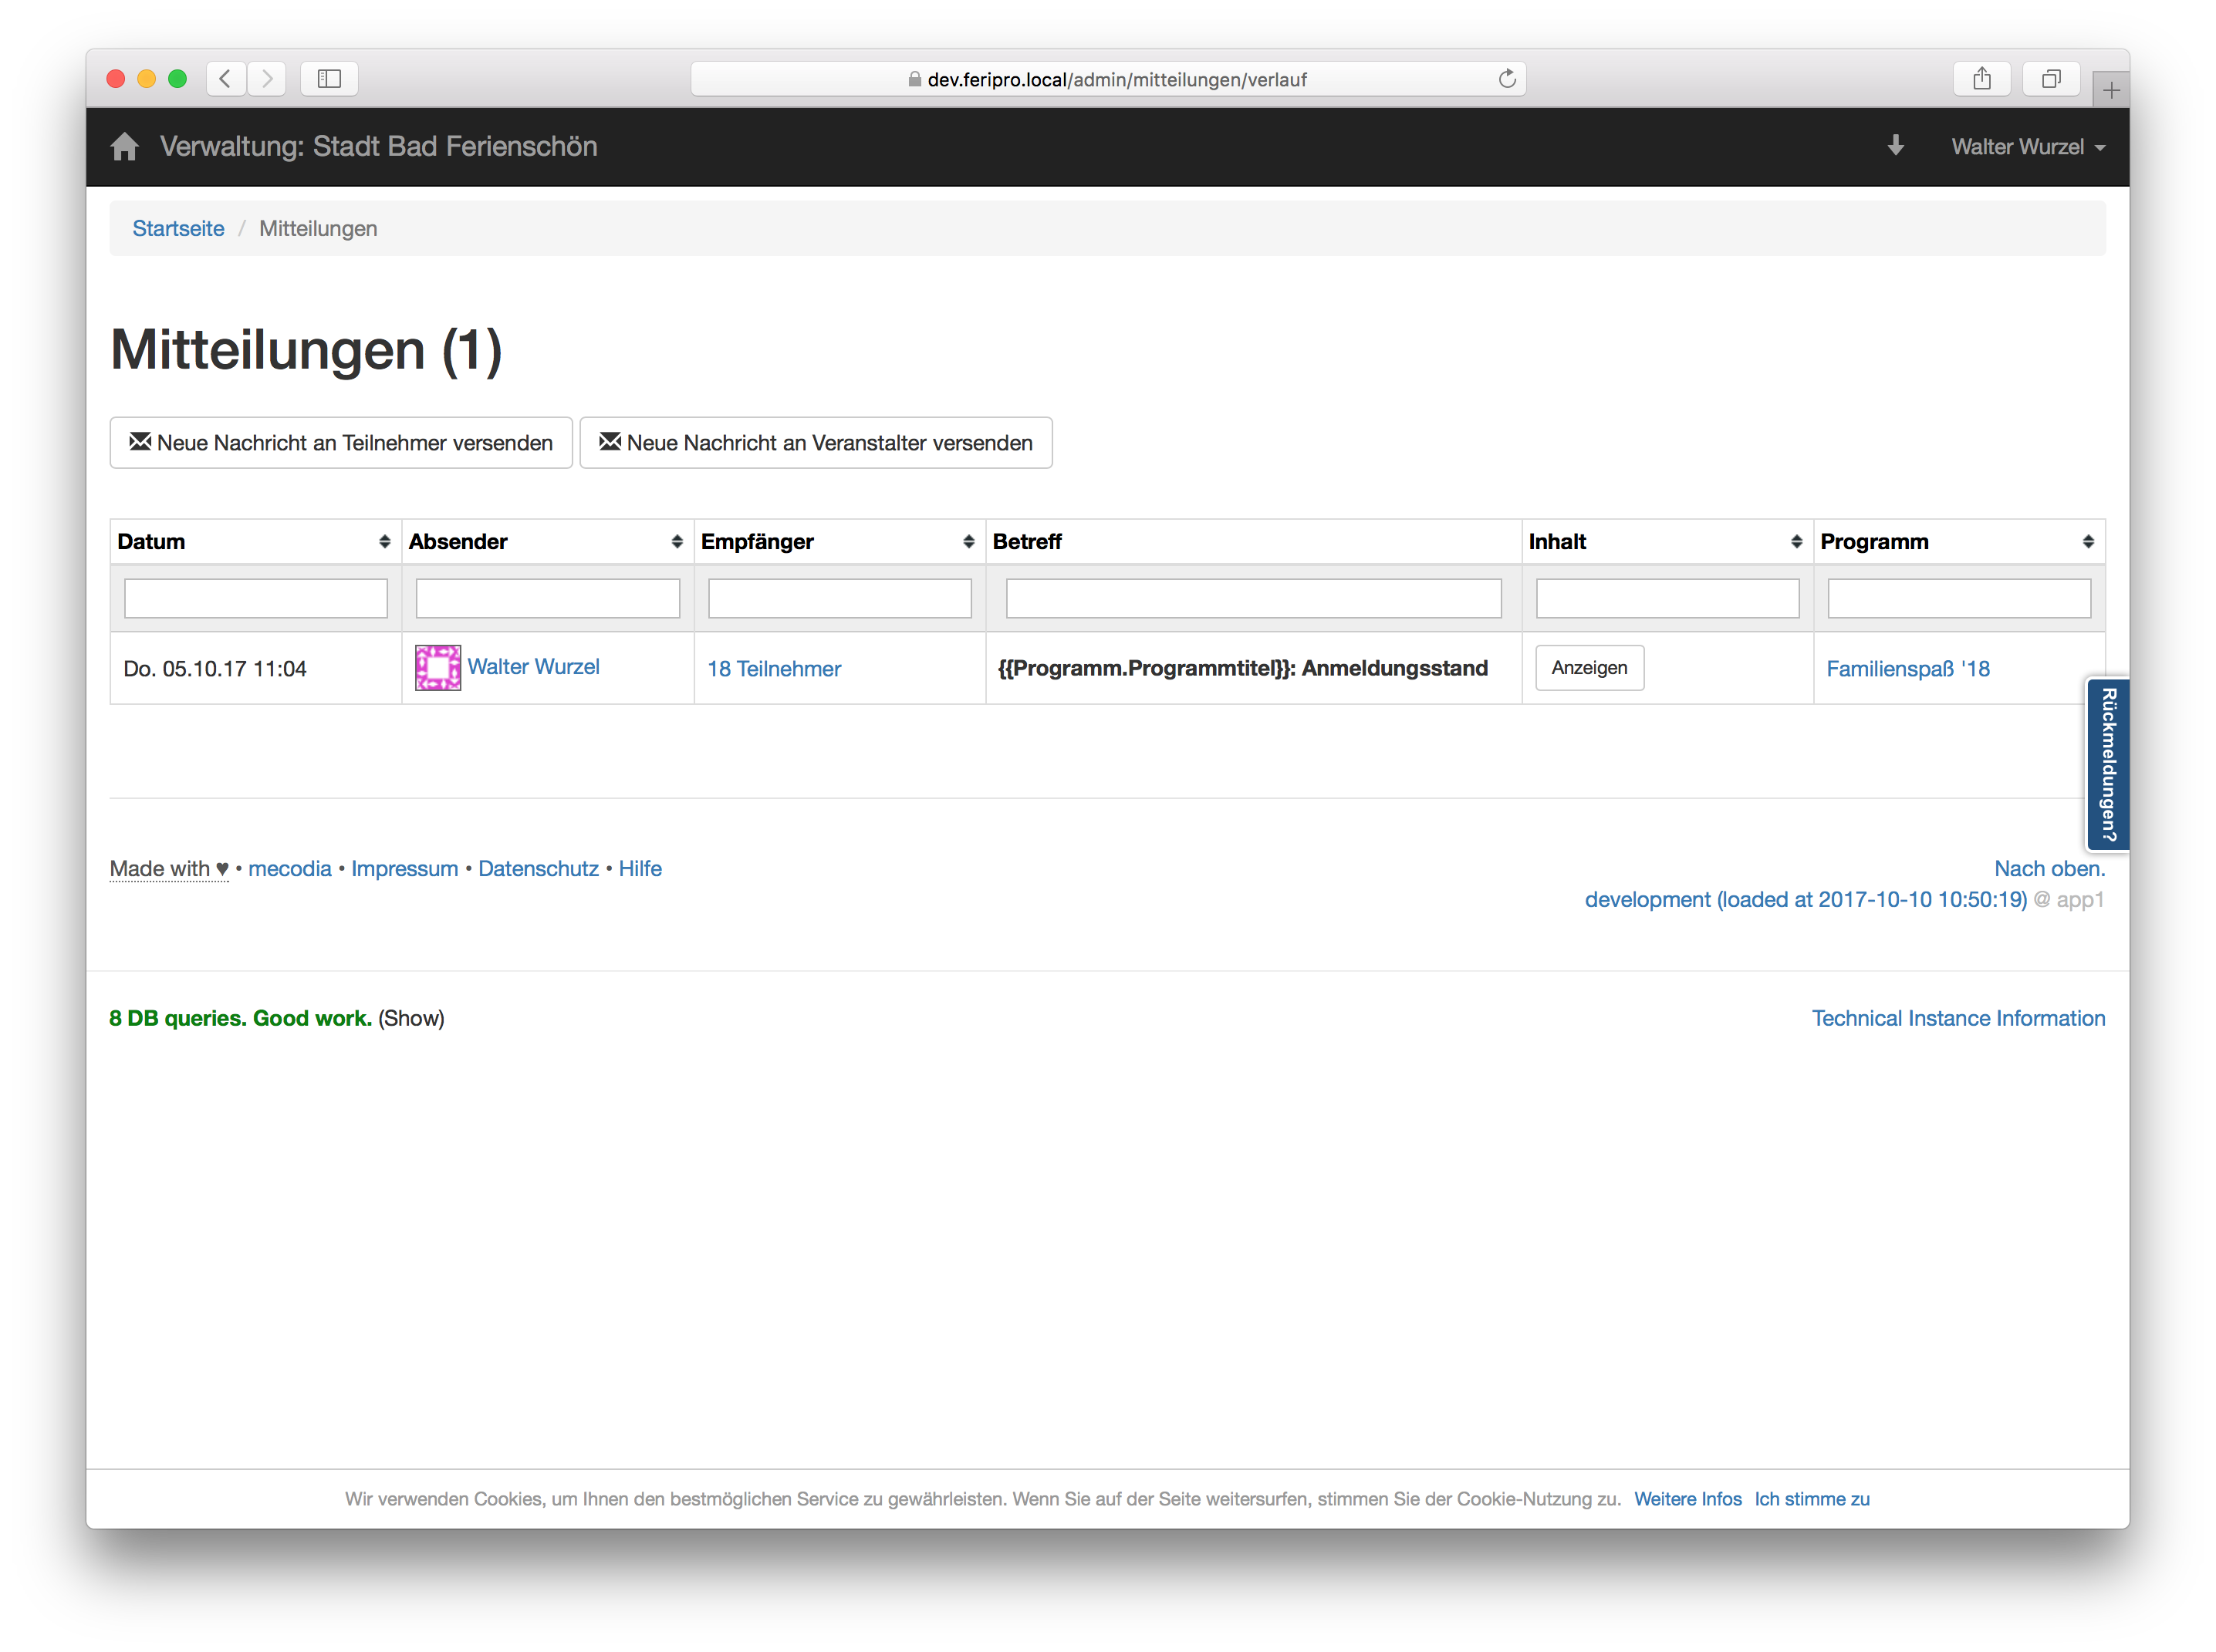
Task: Go back with the browser back arrow
Action: [226, 79]
